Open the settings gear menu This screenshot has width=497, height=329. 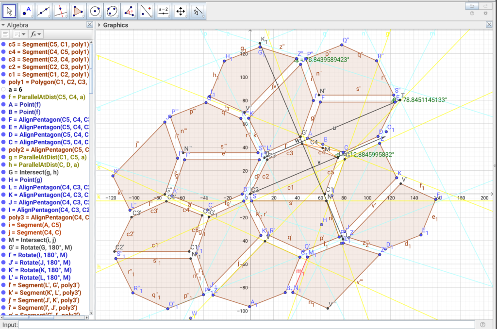pos(485,14)
